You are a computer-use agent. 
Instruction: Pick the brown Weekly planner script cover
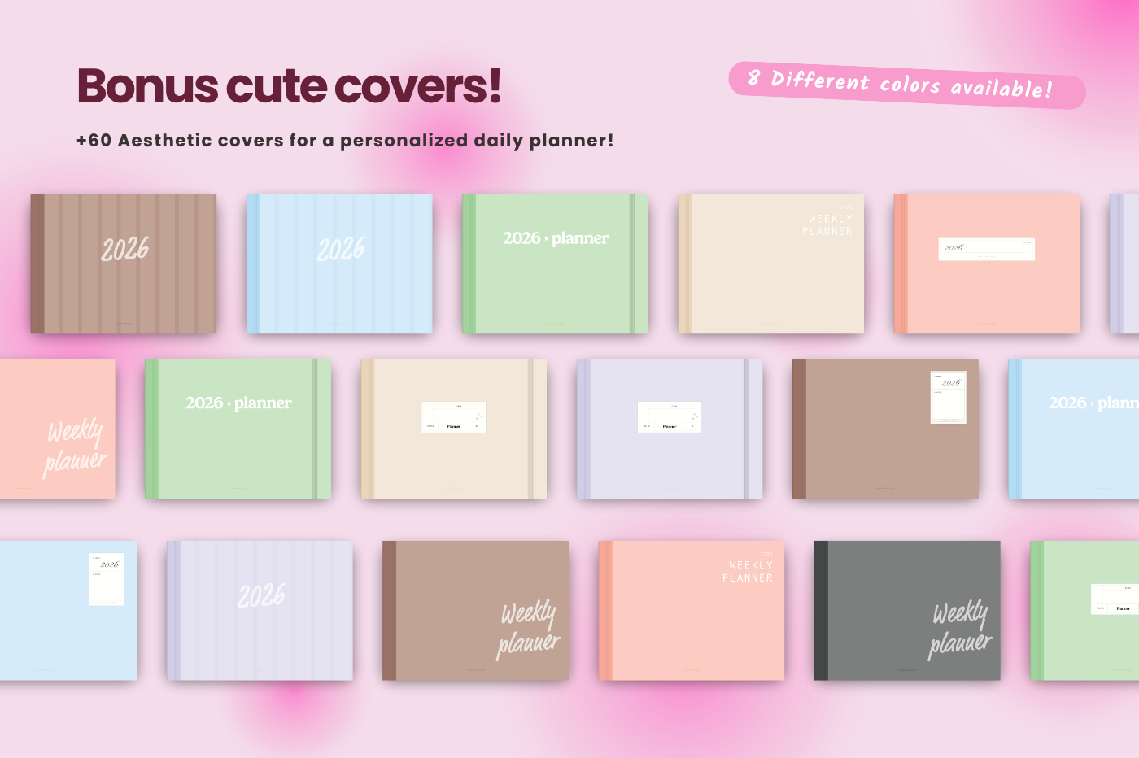coord(476,611)
